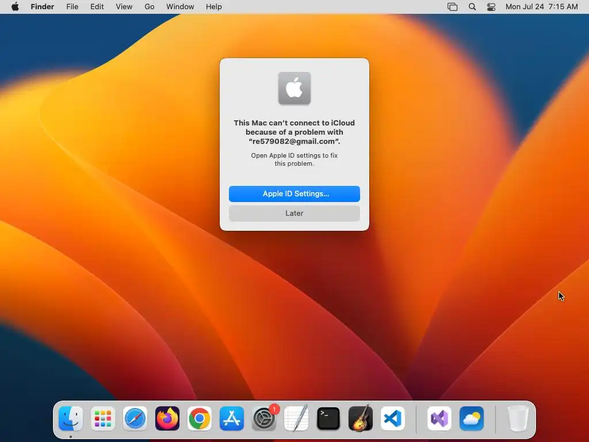Open the View menu
Viewport: 589px width, 442px height.
(x=124, y=7)
